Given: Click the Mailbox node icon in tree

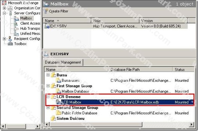Looking at the screenshot, I should [16, 18].
